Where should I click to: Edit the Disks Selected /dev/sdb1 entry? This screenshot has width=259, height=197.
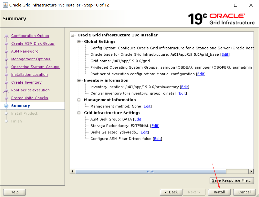pos(144,132)
